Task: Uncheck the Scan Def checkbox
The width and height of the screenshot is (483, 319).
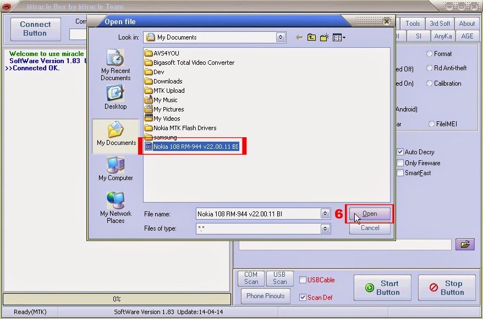Action: [303, 297]
